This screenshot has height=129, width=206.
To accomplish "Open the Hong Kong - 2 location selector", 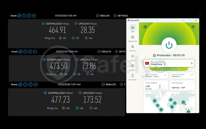I will [169, 63].
